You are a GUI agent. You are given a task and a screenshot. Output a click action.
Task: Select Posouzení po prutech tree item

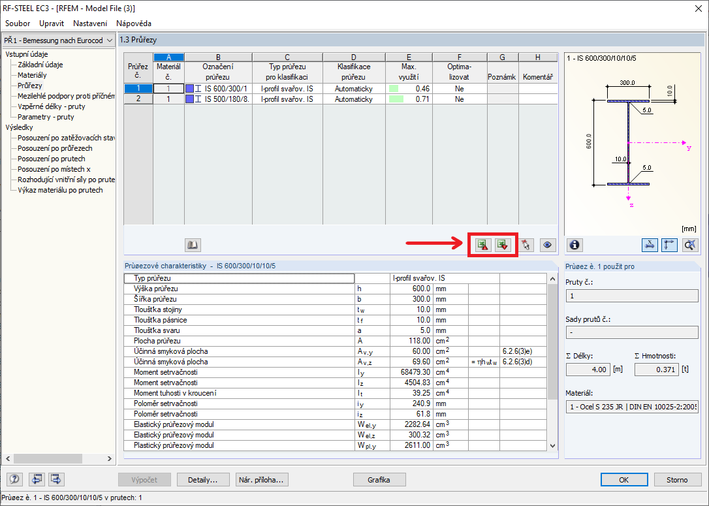(x=52, y=159)
